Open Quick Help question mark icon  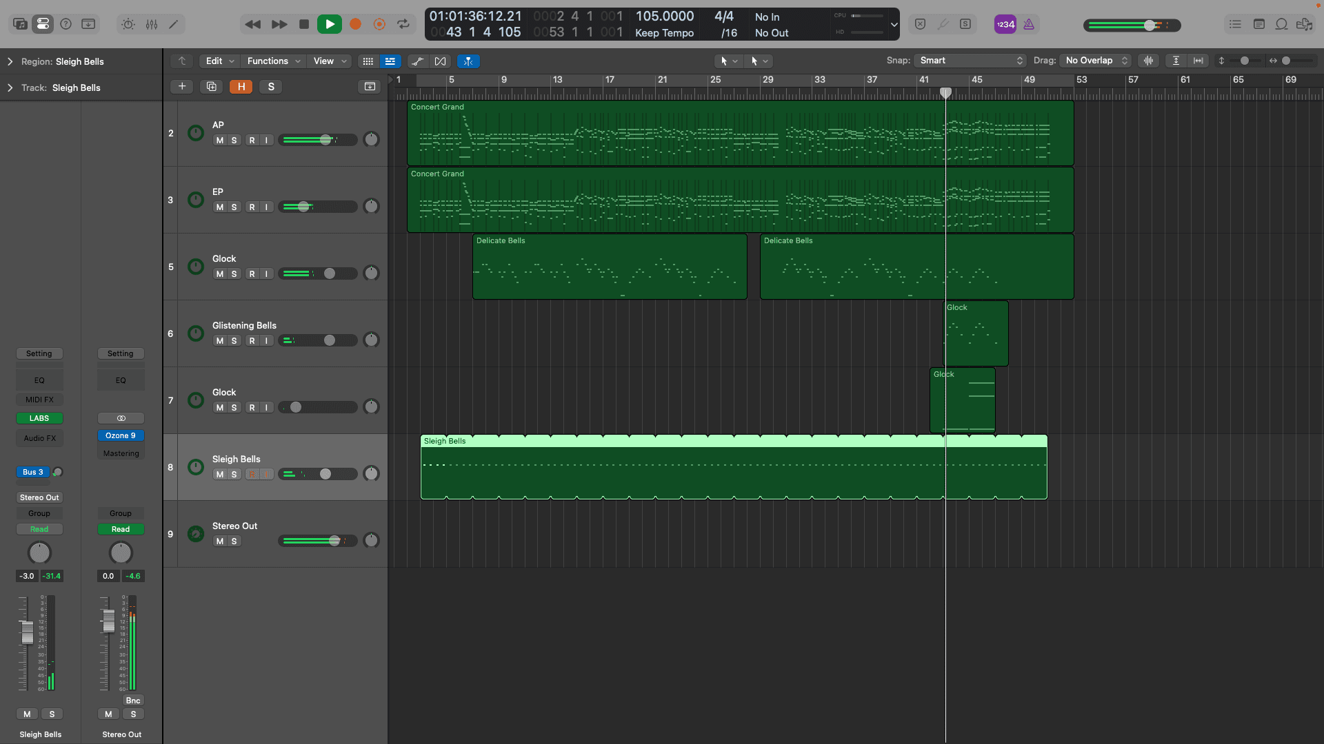[66, 24]
